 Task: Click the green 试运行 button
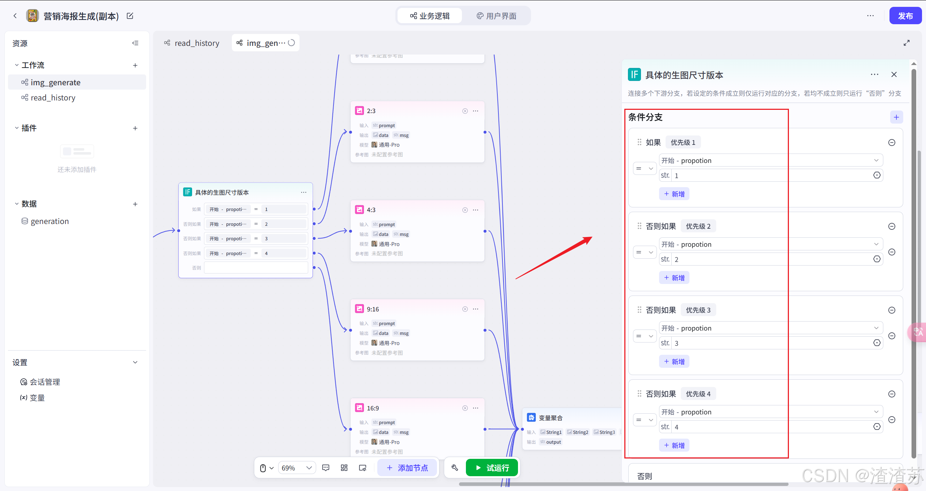492,468
